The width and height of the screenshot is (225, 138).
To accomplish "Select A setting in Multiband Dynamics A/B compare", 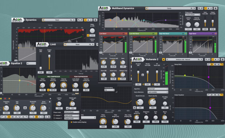I will click(x=206, y=8).
